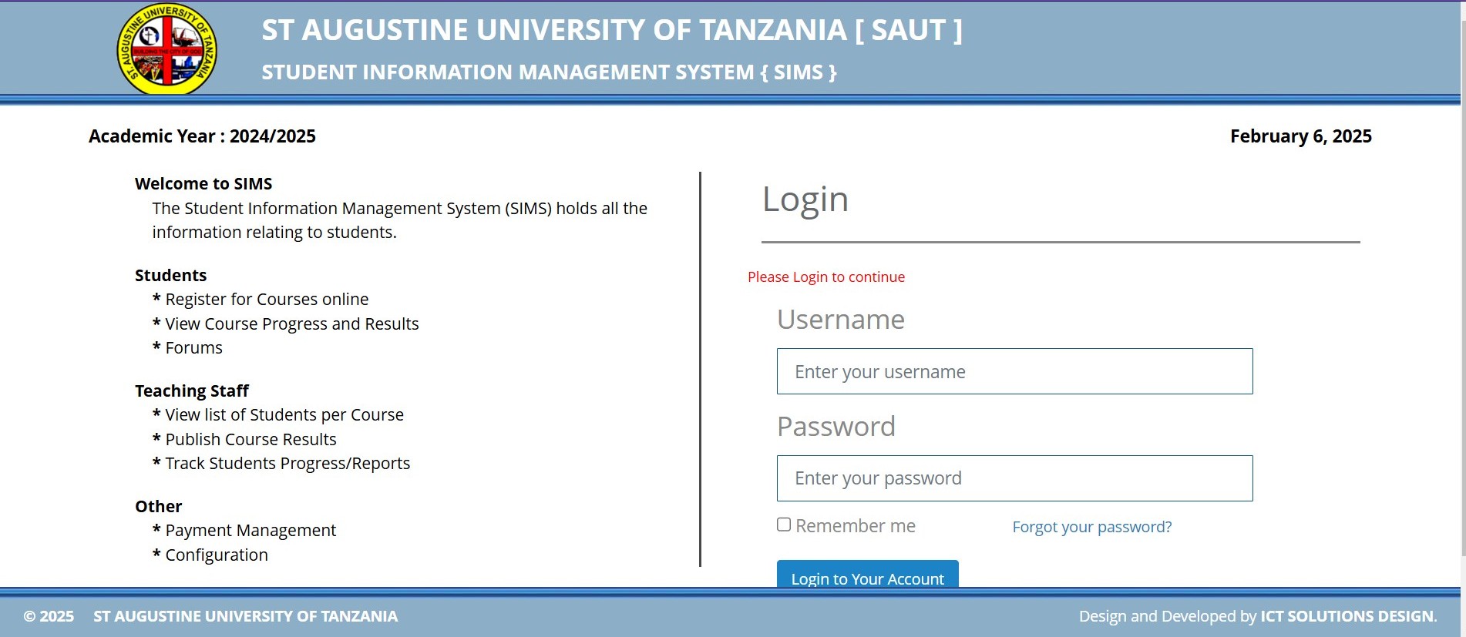Screen dimensions: 1466x637
Task: Select the Configuration list item
Action: click(x=217, y=555)
